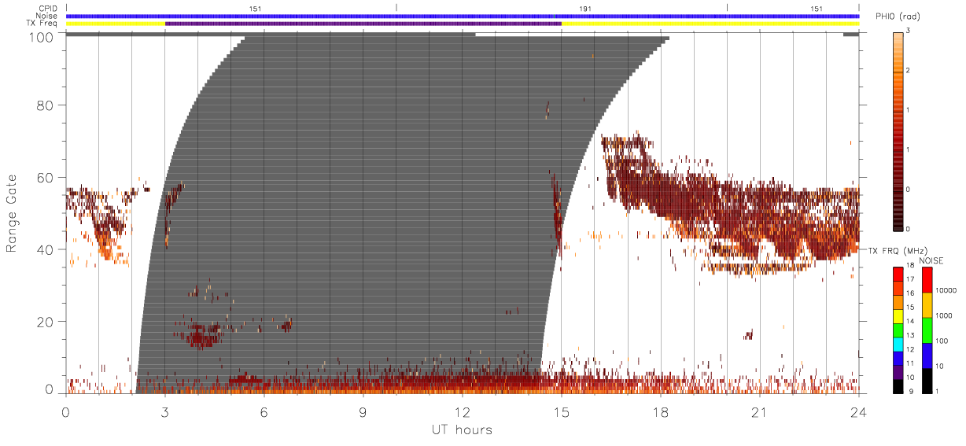
Task: Click the purple segment of the TX Freq bar
Action: [x=363, y=24]
